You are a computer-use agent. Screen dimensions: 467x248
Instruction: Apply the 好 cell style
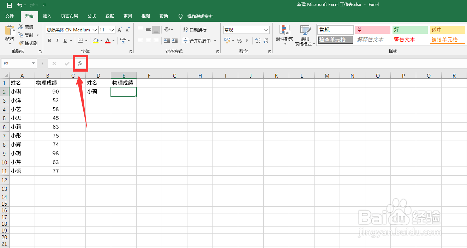(x=409, y=30)
